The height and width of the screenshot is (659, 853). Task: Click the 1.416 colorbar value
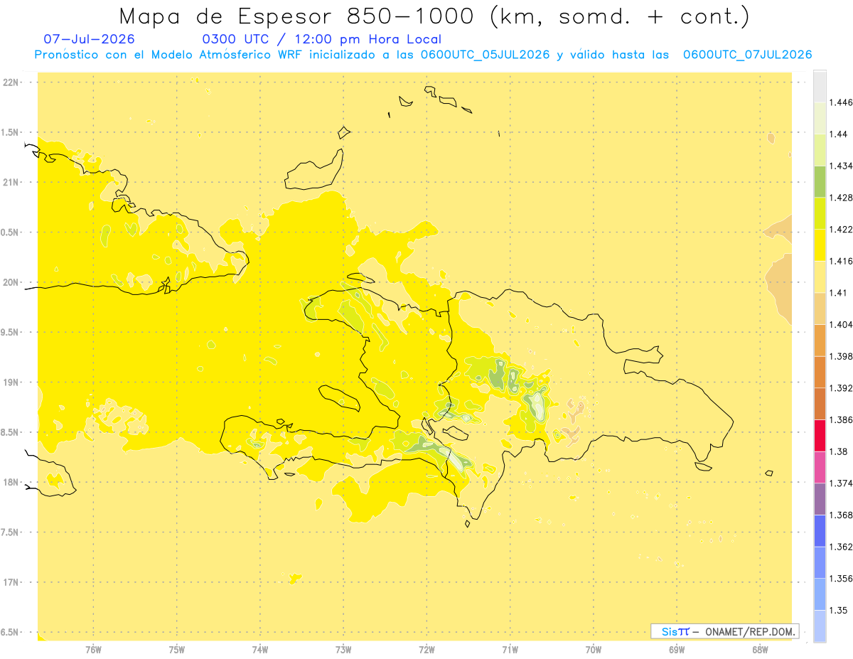coord(841,261)
